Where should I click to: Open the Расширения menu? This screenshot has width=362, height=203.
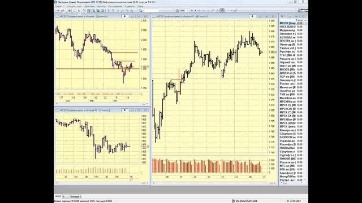point(115,6)
